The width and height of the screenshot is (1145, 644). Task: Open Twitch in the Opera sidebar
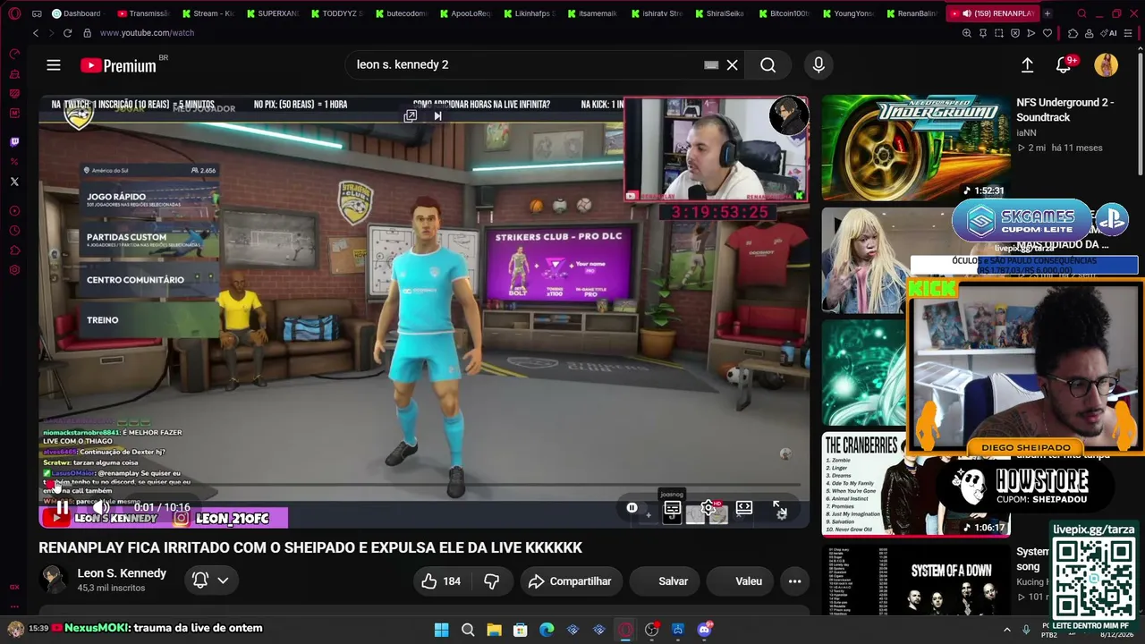[x=14, y=141]
